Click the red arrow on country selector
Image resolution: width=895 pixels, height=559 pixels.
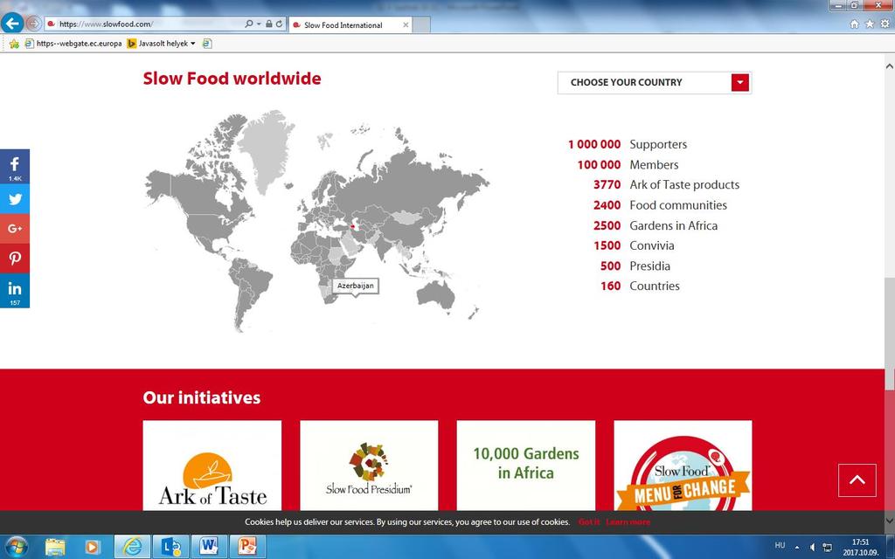tap(739, 82)
